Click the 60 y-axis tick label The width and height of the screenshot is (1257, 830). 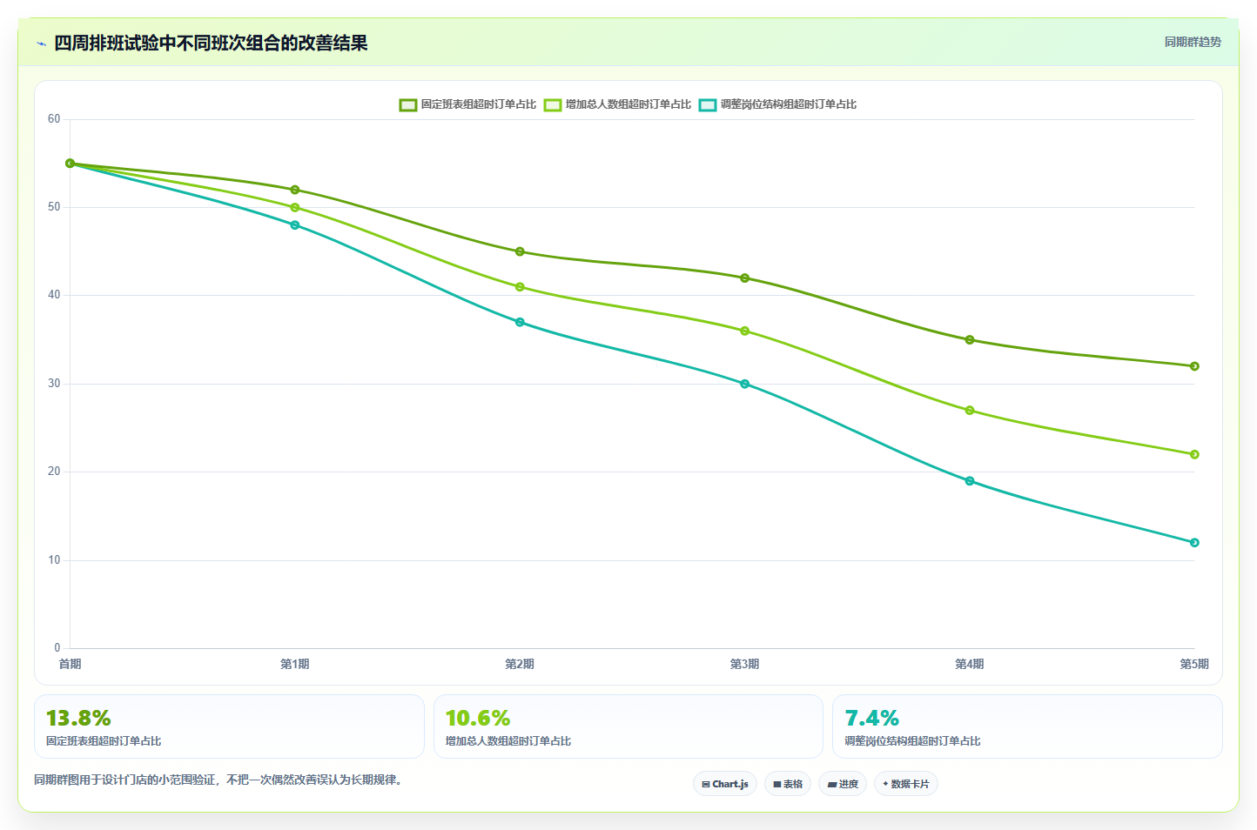click(54, 119)
